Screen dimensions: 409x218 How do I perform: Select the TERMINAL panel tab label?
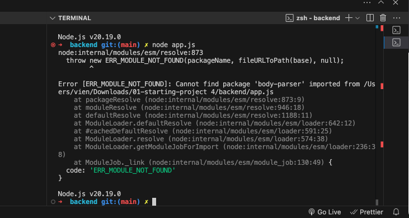(x=74, y=18)
